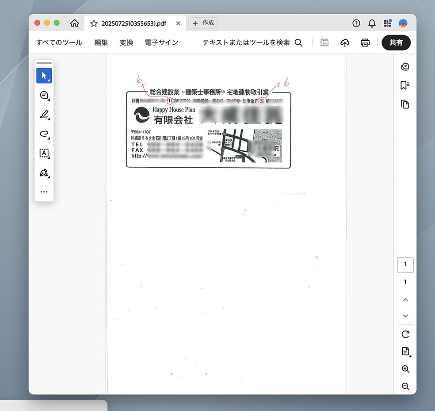
Task: Go to the Acrobat home screen
Action: click(74, 23)
